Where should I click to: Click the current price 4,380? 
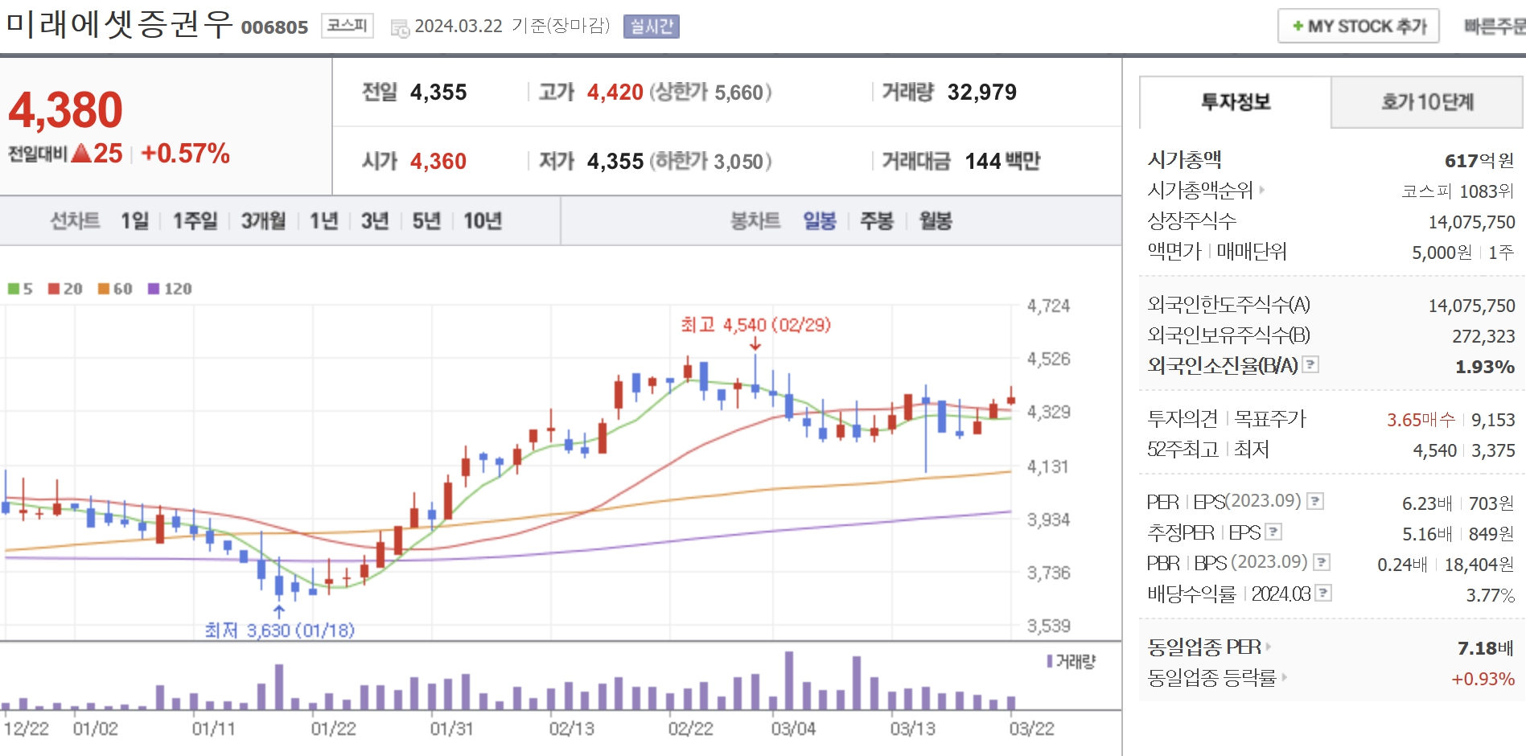coord(65,110)
